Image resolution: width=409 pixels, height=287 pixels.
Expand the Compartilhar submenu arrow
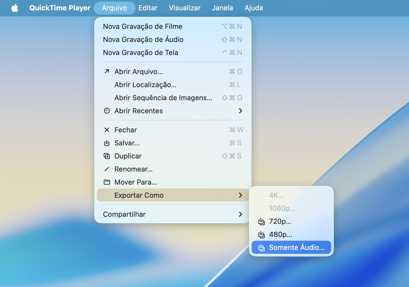(240, 214)
